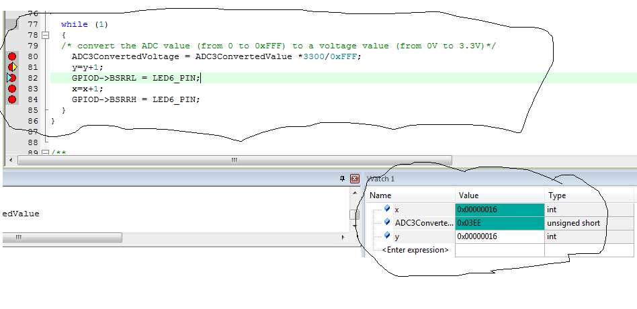637x309 pixels.
Task: Click the x=x+1; statement
Action: (x=88, y=89)
